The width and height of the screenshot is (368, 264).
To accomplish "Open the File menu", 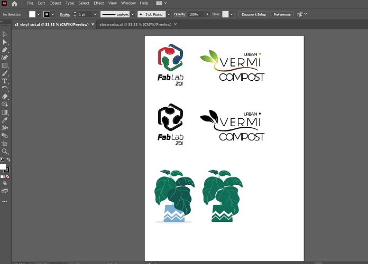I will [x=30, y=3].
